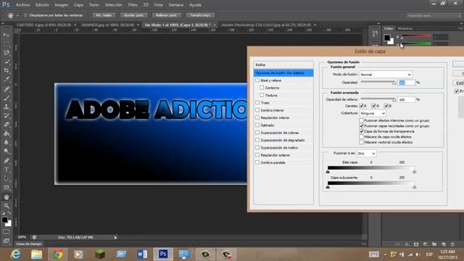Open Chrome from the taskbar
The image size is (464, 261).
[58, 254]
